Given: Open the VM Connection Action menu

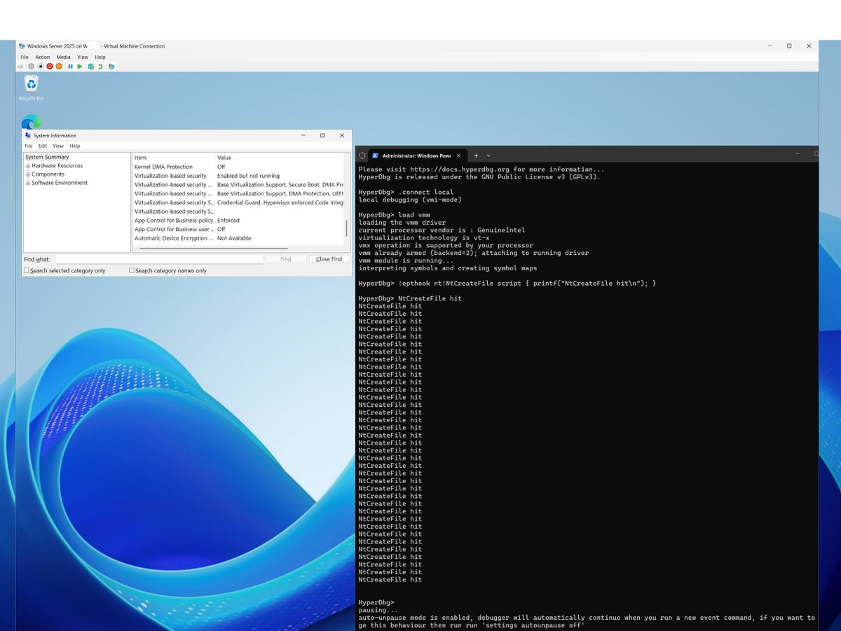Looking at the screenshot, I should tap(43, 57).
